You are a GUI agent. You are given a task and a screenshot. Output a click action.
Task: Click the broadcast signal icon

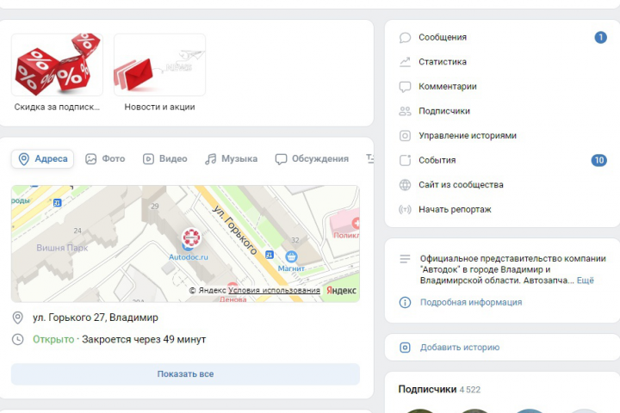pyautogui.click(x=405, y=209)
